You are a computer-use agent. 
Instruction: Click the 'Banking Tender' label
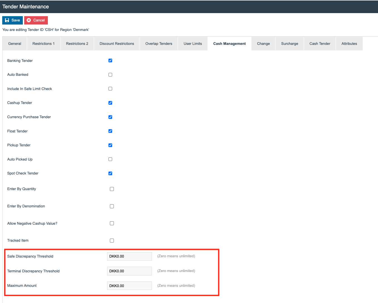pyautogui.click(x=20, y=61)
